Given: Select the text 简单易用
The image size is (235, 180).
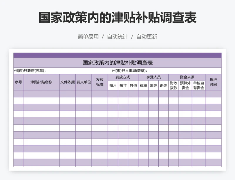Looking at the screenshot, I should click(88, 37).
